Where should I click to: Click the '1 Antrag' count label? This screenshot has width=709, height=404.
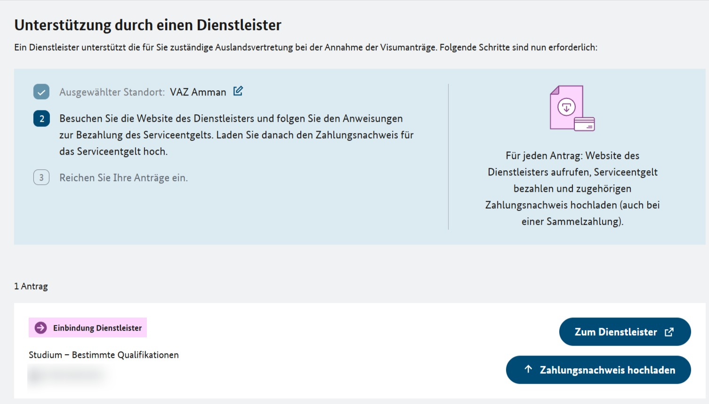(x=31, y=286)
